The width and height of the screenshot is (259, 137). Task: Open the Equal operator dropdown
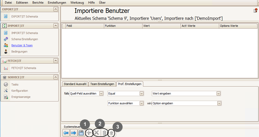point(141,93)
